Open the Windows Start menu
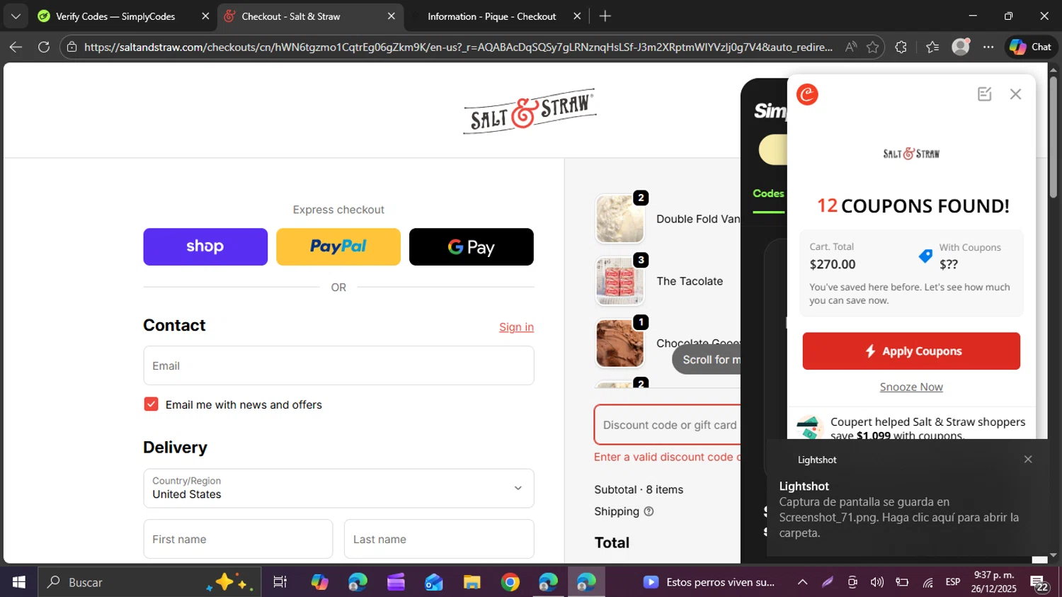Screen dimensions: 1062x597 pyautogui.click(x=19, y=582)
